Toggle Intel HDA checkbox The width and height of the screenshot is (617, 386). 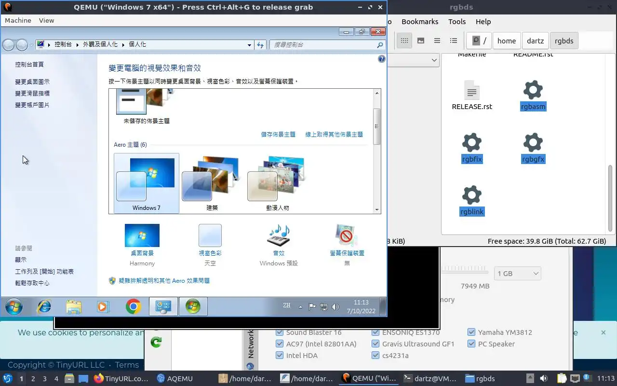point(279,356)
